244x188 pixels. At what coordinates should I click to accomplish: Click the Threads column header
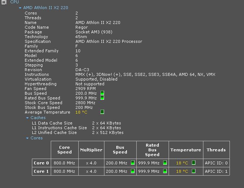tap(216, 150)
